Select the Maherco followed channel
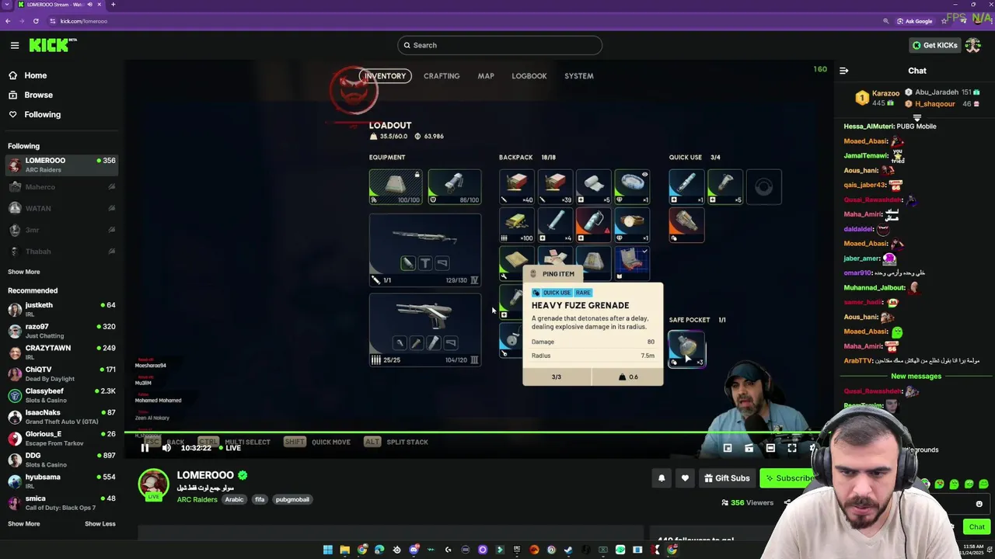 click(61, 187)
